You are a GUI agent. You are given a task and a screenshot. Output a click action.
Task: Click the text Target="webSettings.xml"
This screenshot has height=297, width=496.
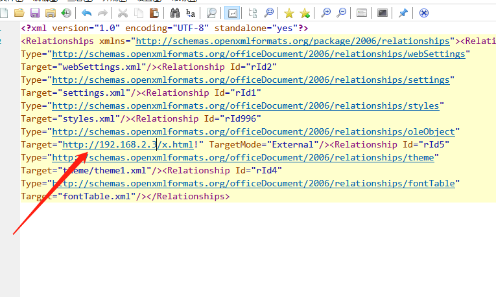(x=84, y=67)
